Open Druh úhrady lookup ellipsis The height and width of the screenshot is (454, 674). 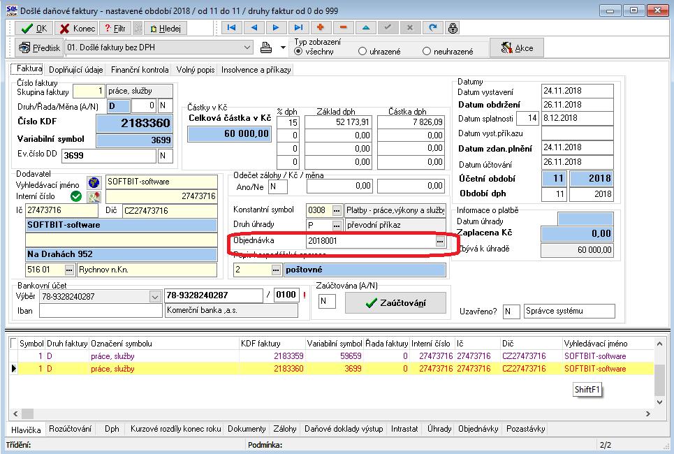tap(337, 226)
